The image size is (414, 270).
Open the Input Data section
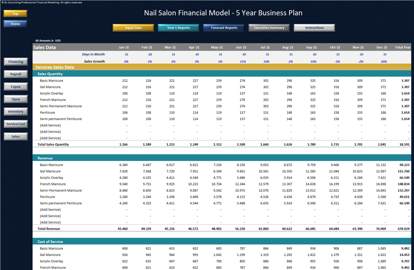click(x=133, y=28)
